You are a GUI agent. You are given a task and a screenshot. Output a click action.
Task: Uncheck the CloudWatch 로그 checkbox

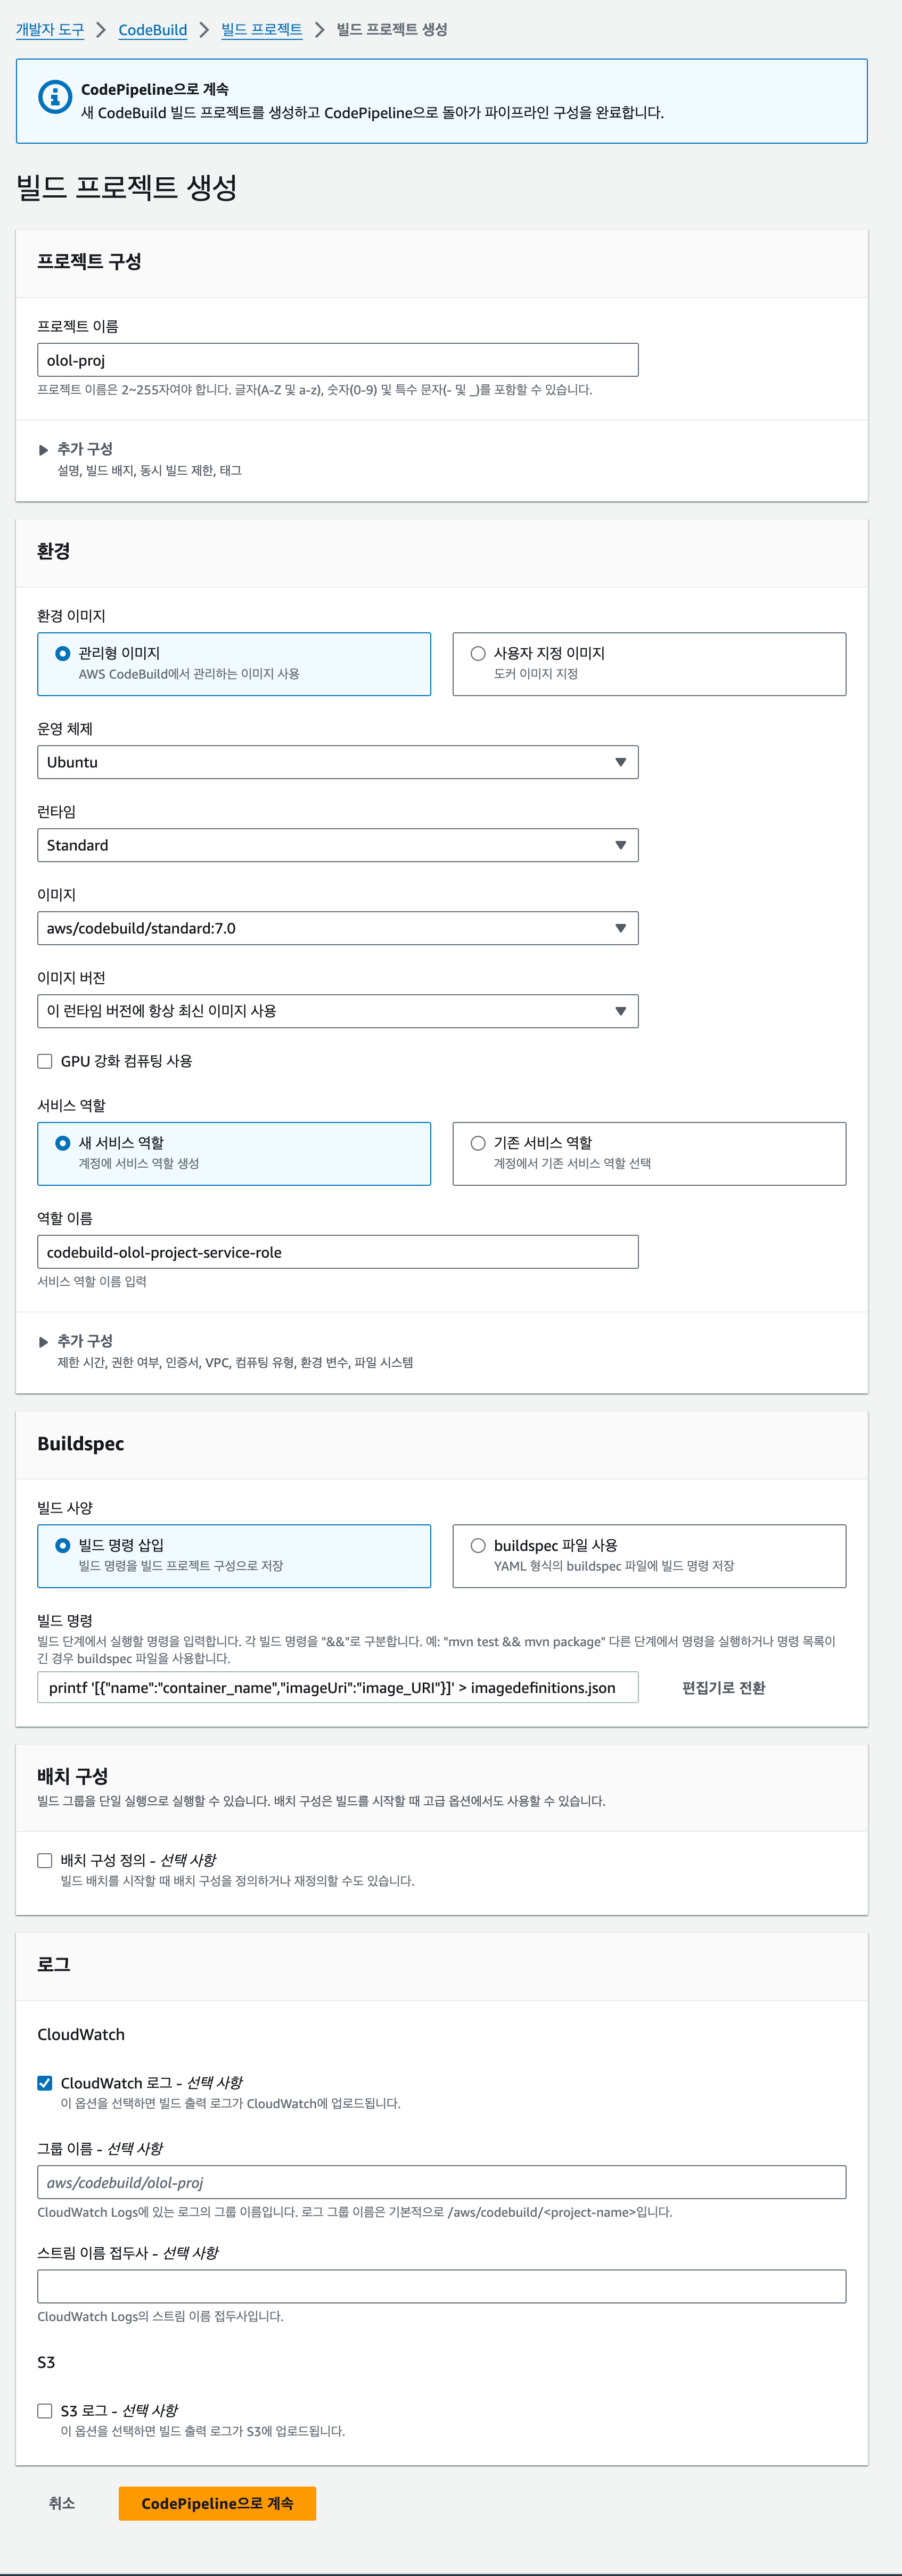[x=45, y=2083]
